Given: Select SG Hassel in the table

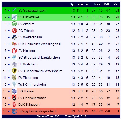Looking at the screenshot, I should [26, 91].
